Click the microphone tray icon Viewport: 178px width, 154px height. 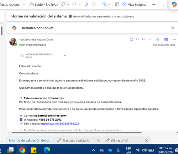(x=118, y=150)
